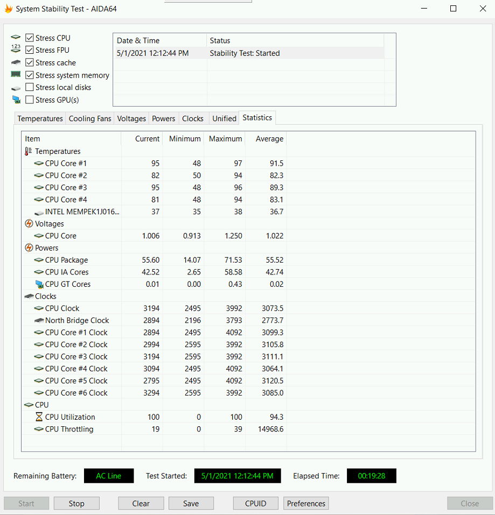Image resolution: width=495 pixels, height=515 pixels.
Task: Click the drive icon beside INTEL MEMPEK1J016
Action: pos(39,213)
